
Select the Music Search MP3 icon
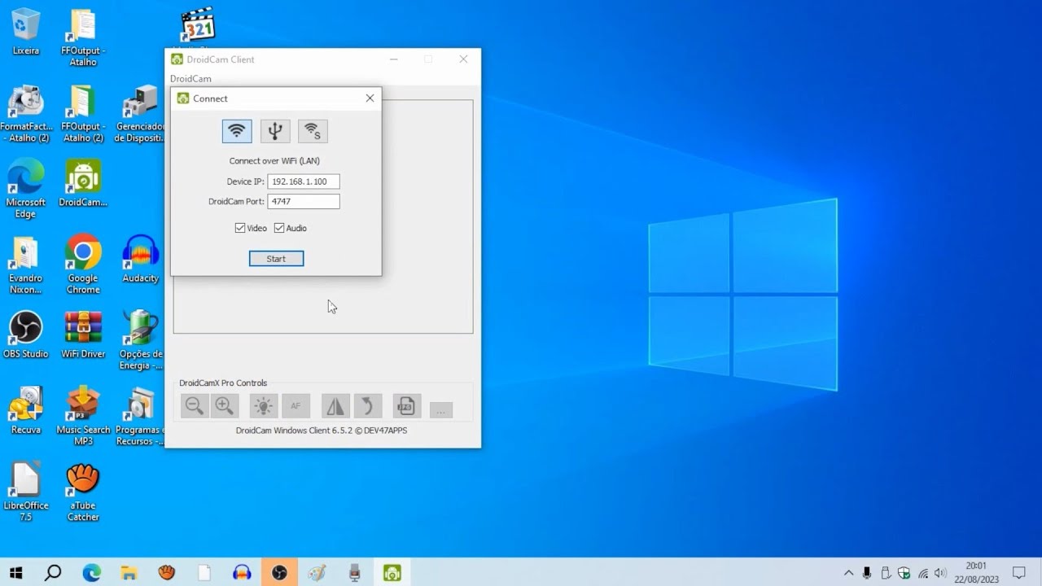(x=83, y=416)
